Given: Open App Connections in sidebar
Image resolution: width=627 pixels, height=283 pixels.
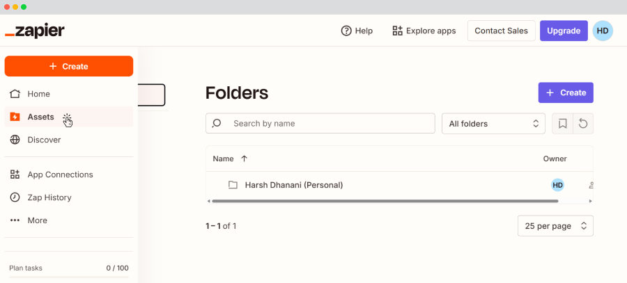Looking at the screenshot, I should pos(60,175).
